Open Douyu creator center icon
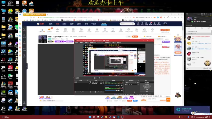This screenshot has width=212, height=119. click(159, 24)
